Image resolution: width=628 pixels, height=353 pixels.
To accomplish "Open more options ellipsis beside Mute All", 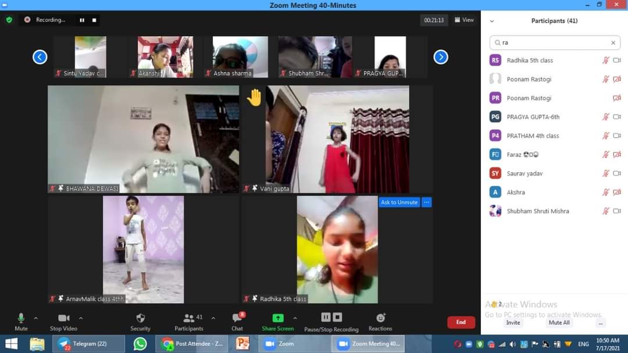I will [600, 323].
